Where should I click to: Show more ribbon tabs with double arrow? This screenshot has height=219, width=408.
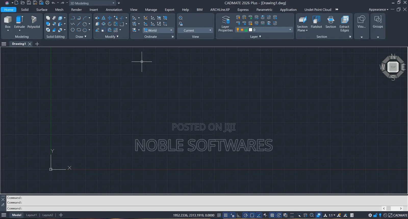click(x=337, y=9)
